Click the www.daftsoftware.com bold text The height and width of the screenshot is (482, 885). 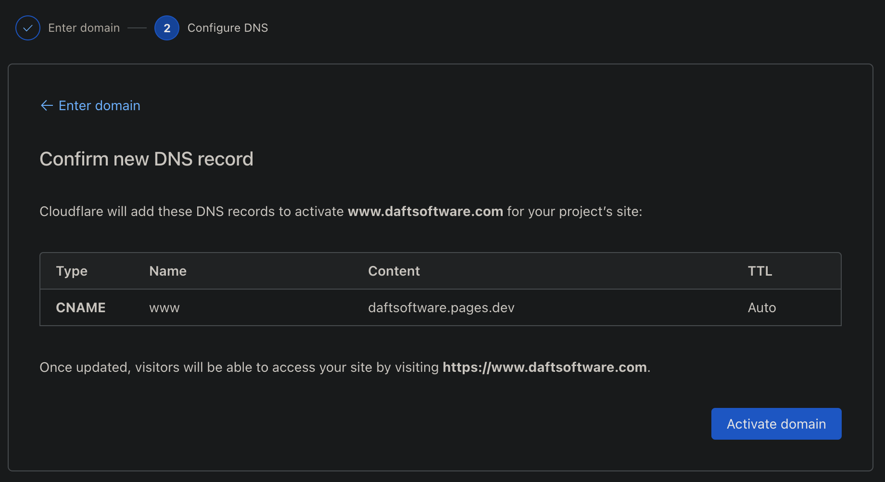425,211
